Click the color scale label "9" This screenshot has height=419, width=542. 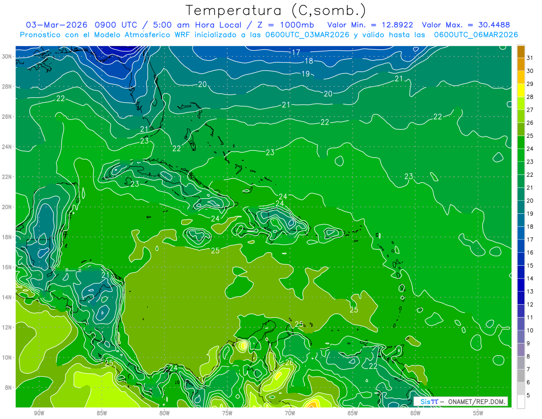click(528, 344)
